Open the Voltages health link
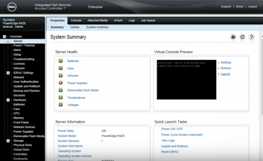The image size is (263, 161). [73, 105]
